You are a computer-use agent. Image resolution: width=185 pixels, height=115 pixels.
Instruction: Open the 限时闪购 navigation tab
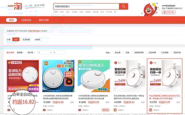pyautogui.click(x=44, y=20)
